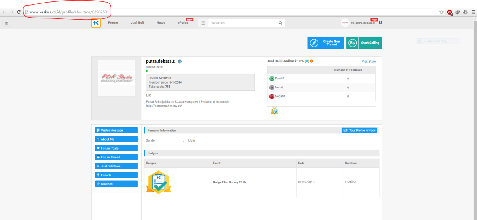
Task: Click Edit Your Profile Privacy button
Action: tap(359, 130)
